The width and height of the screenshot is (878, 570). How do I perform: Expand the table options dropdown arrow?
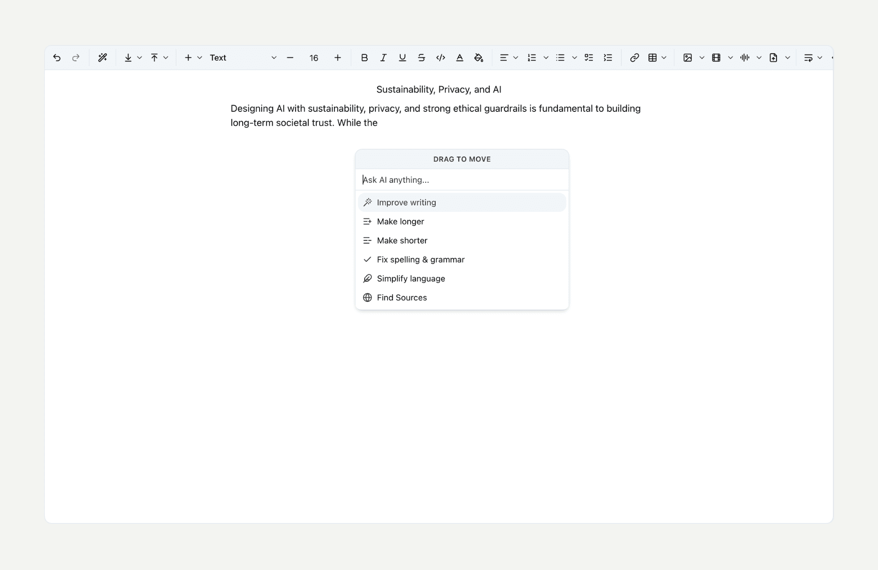(x=664, y=58)
